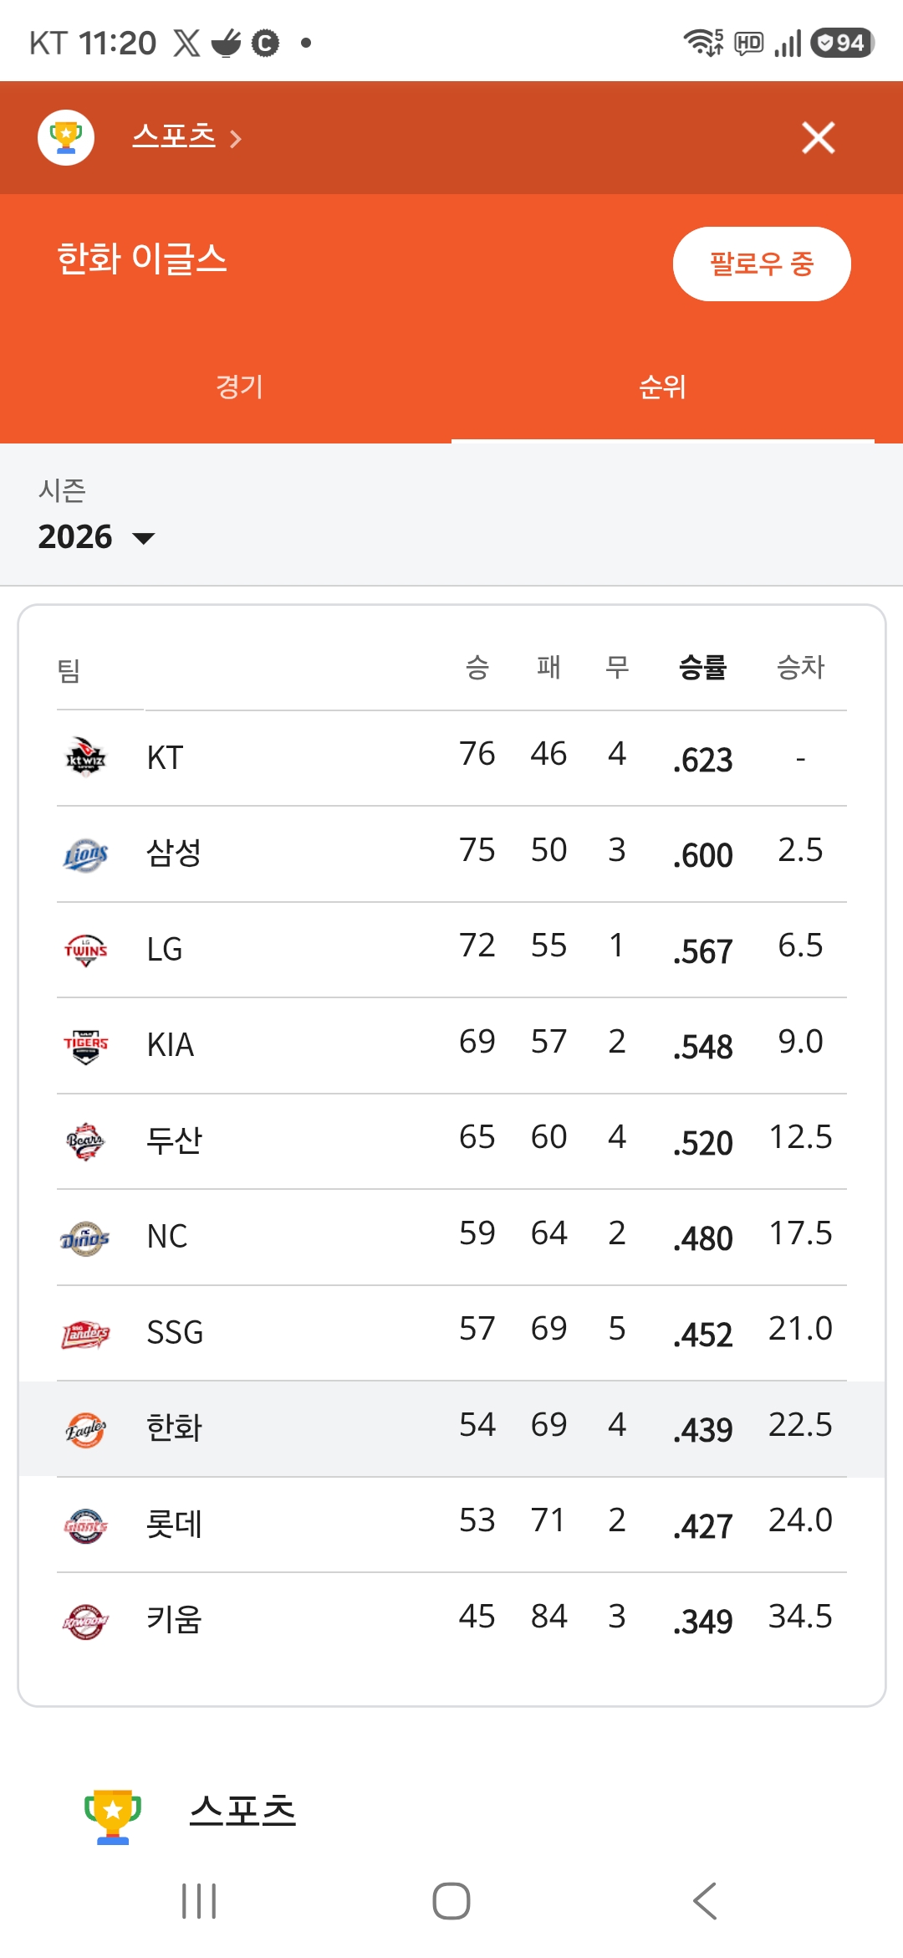903x1958 pixels.
Task: Sort by the 승차 column header
Action: pos(800,667)
